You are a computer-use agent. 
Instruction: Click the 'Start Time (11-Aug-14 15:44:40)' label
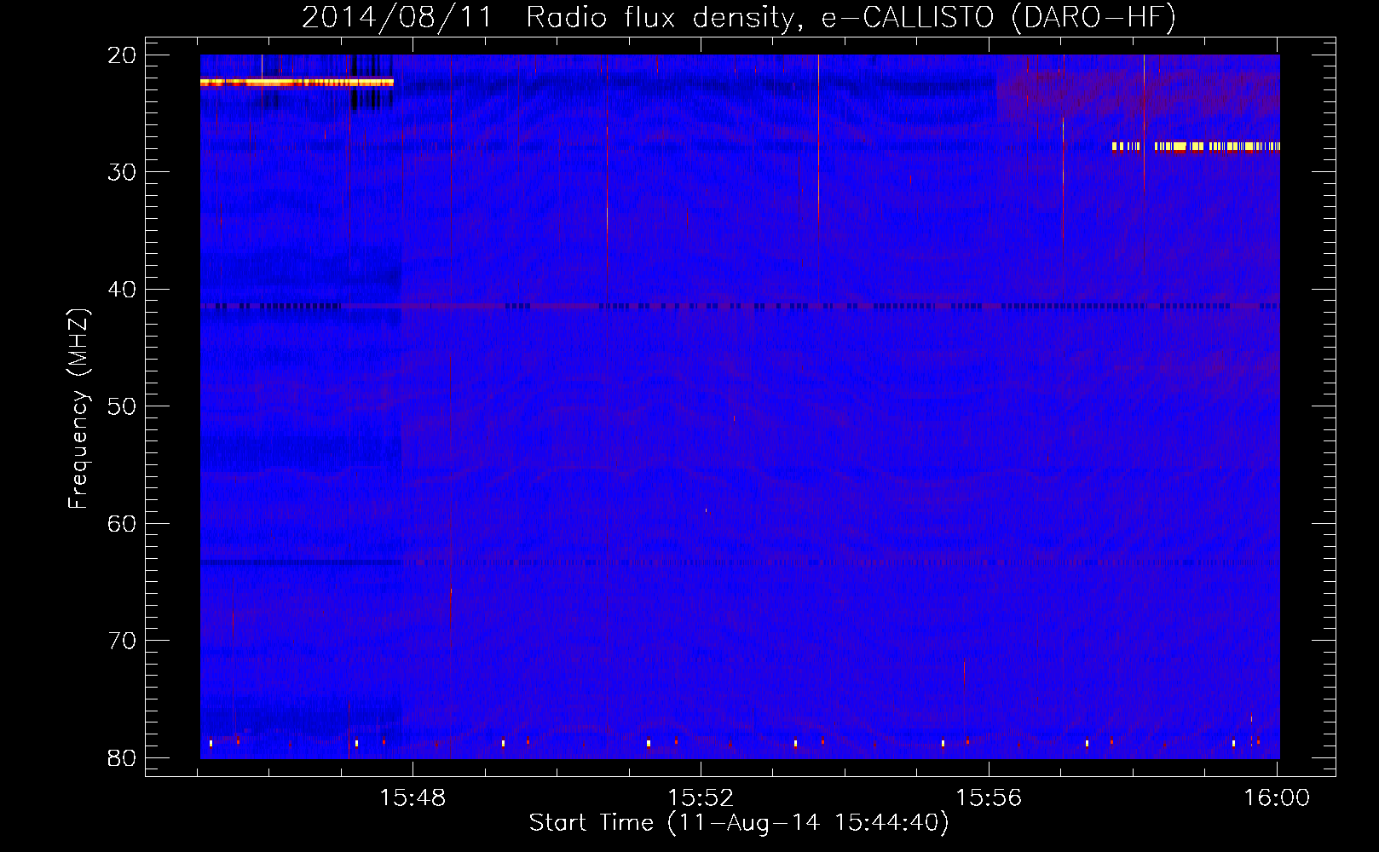click(739, 823)
